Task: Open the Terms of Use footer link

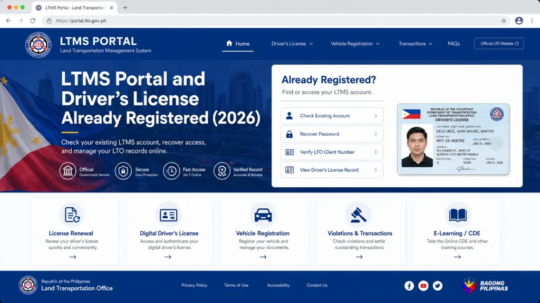Action: pos(236,285)
